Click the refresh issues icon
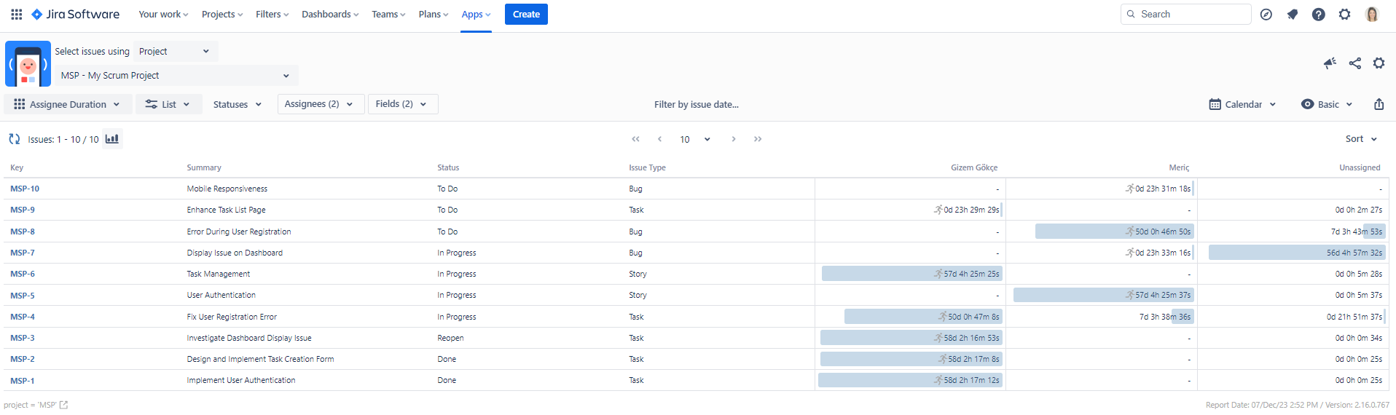 tap(14, 139)
